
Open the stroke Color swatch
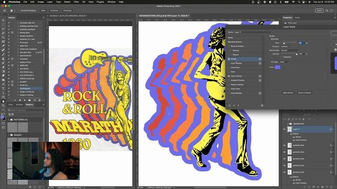[277, 67]
